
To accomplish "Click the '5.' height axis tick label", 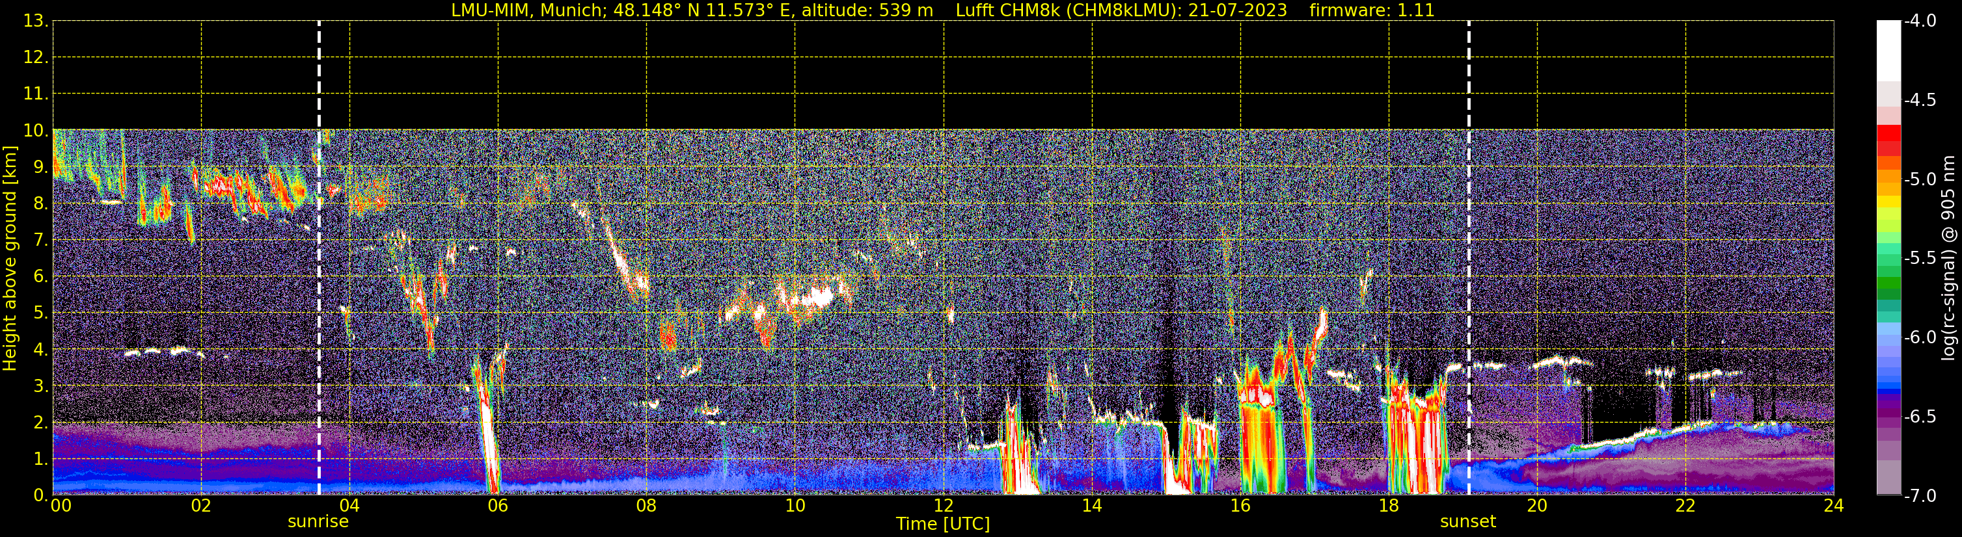I will pyautogui.click(x=41, y=313).
